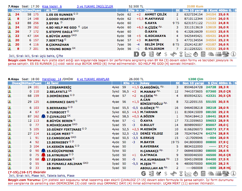Click the calculator icon below race 8

(203, 174)
